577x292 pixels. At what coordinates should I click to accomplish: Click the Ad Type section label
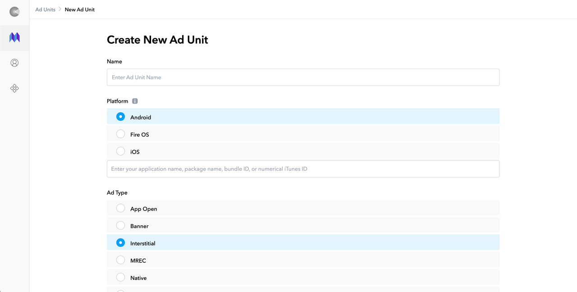(117, 192)
